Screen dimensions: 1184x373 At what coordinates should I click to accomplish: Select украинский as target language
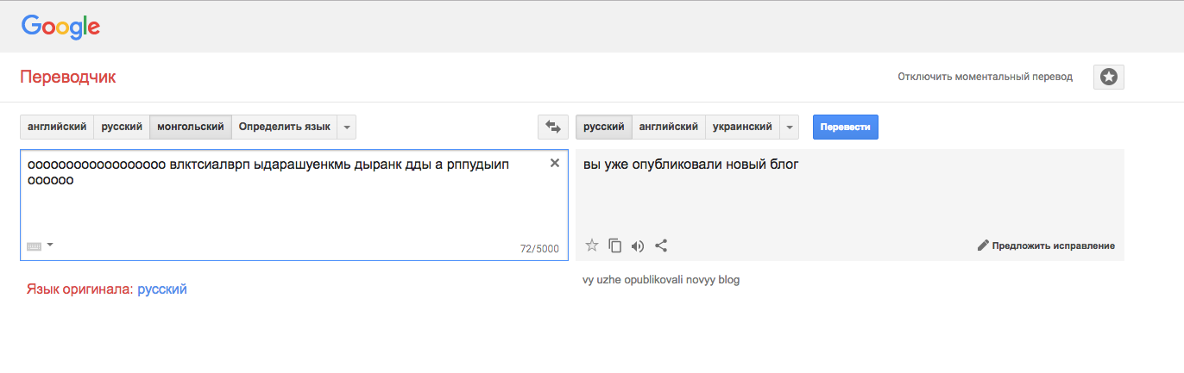click(x=742, y=127)
